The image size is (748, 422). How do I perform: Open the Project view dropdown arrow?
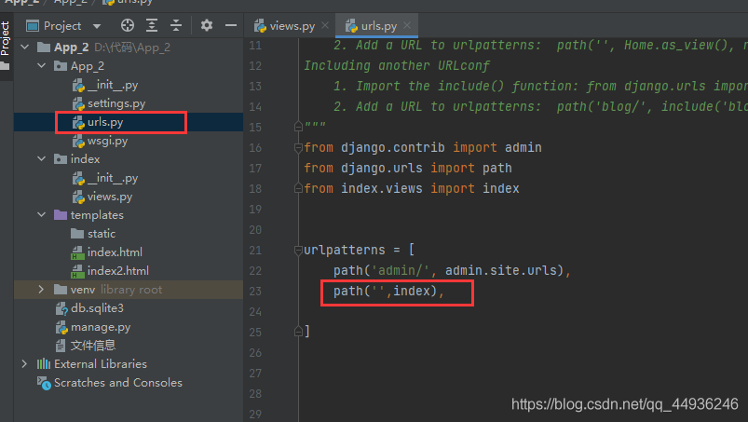pos(97,26)
